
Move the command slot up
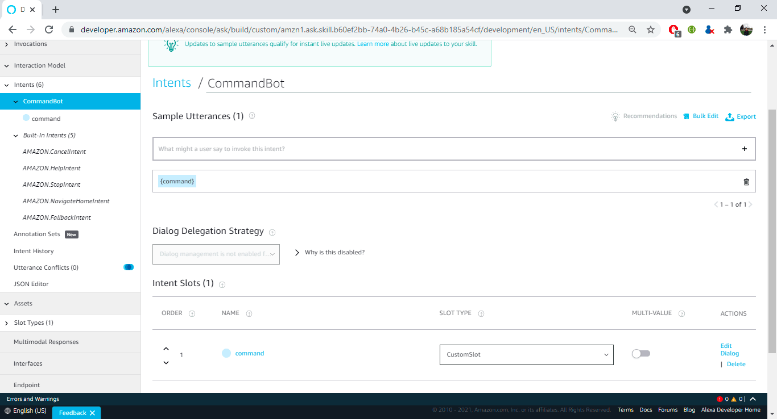click(x=166, y=349)
